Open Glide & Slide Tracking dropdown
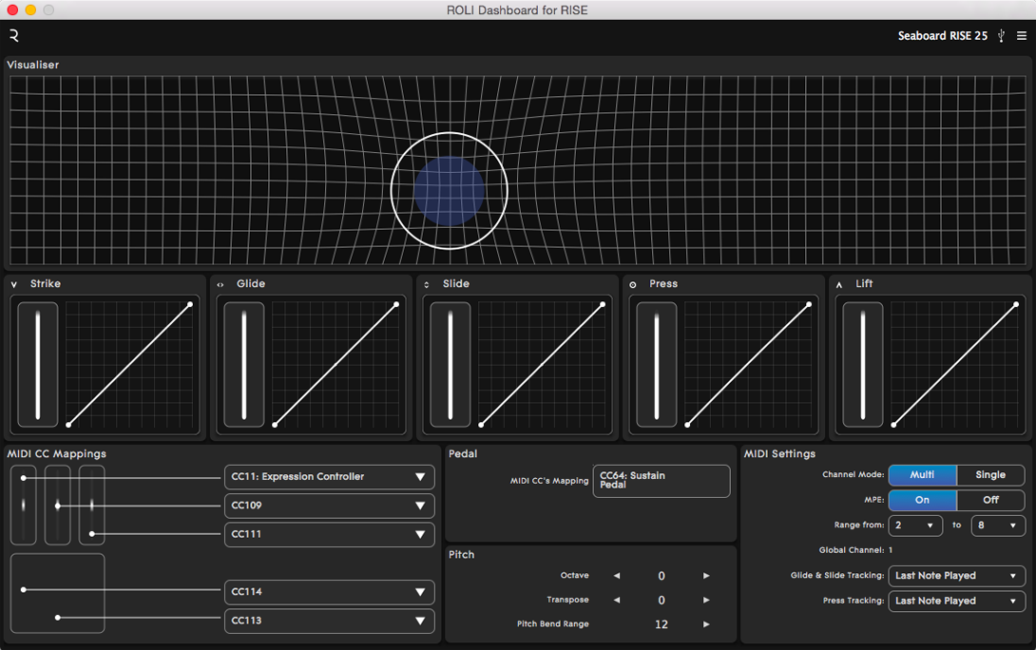The width and height of the screenshot is (1036, 650). [x=956, y=576]
